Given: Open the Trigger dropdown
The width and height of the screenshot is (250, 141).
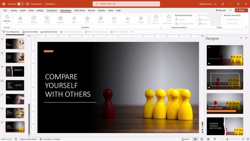Looking at the screenshot, I should coord(181,20).
